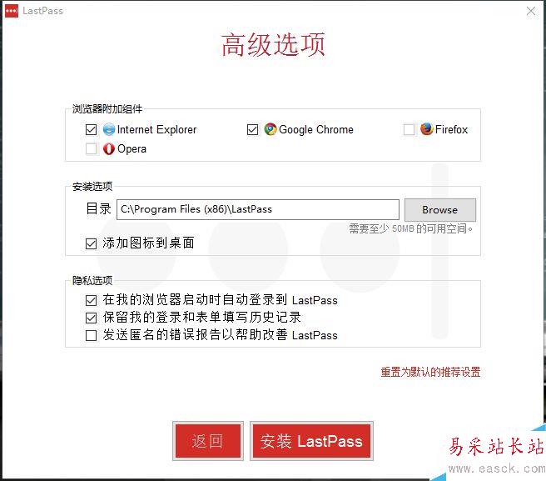
Task: Click the LastPass logo icon in title bar
Action: click(12, 11)
